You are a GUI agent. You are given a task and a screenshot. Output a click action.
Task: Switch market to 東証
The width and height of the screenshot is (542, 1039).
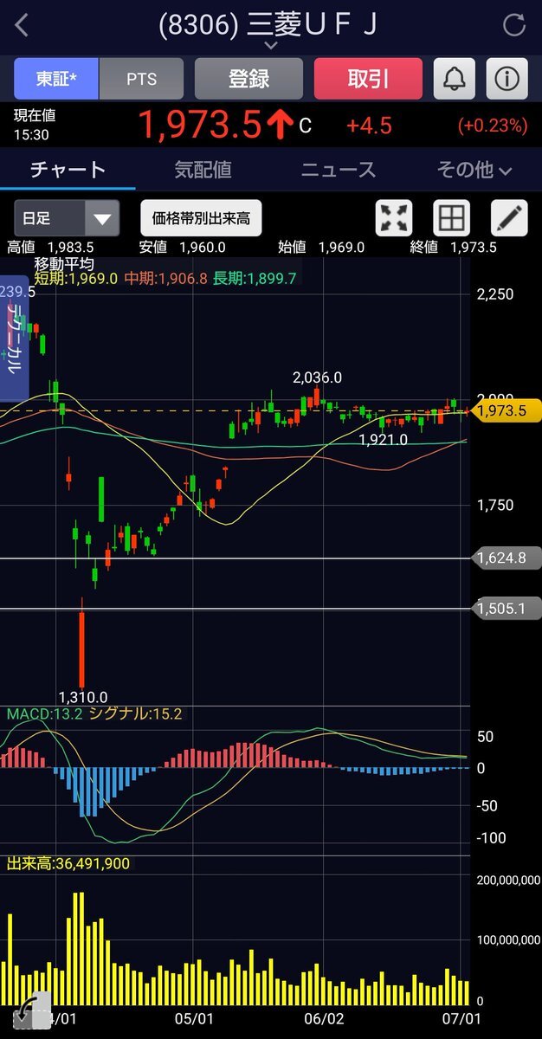click(56, 79)
